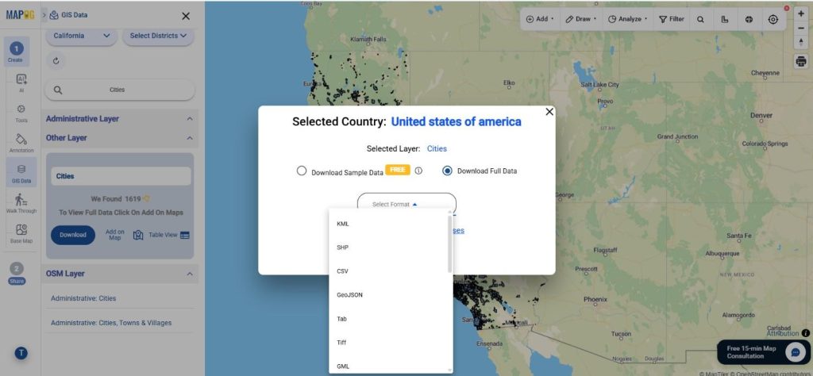813x376 pixels.
Task: Open the Select Districts dropdown
Action: coord(158,36)
